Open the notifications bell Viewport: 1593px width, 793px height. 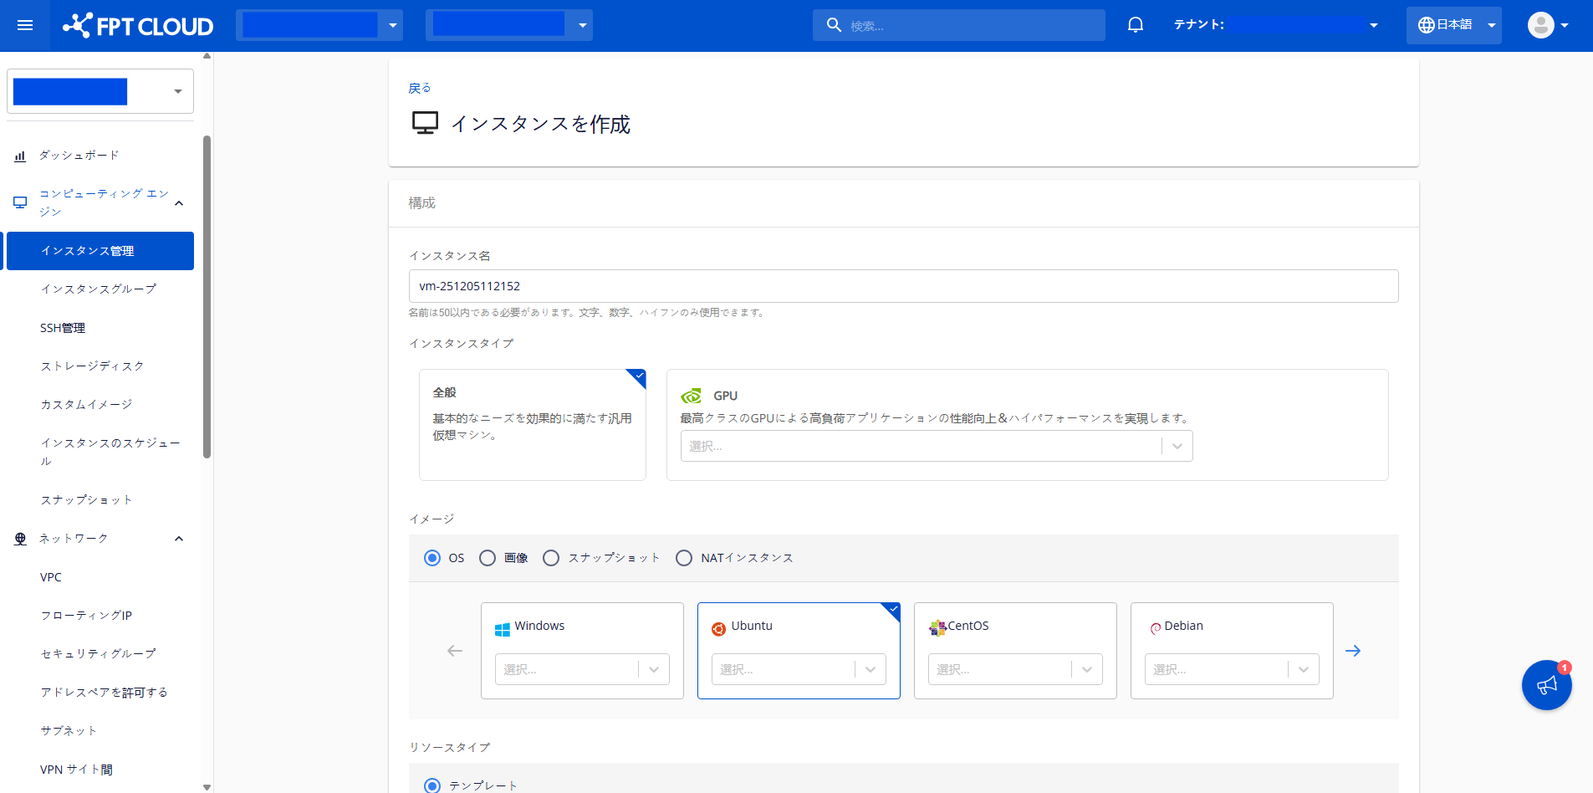(1135, 25)
